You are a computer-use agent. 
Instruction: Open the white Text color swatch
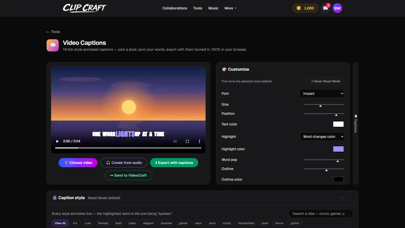coord(338,124)
